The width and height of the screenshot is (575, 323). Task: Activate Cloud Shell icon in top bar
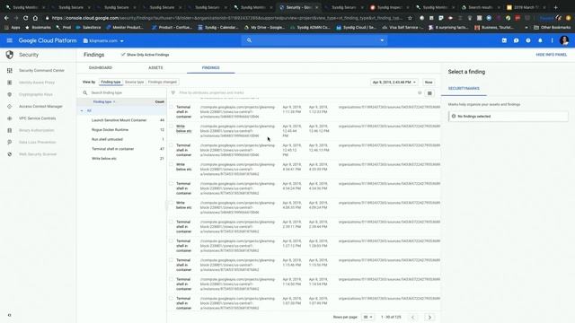coord(504,40)
